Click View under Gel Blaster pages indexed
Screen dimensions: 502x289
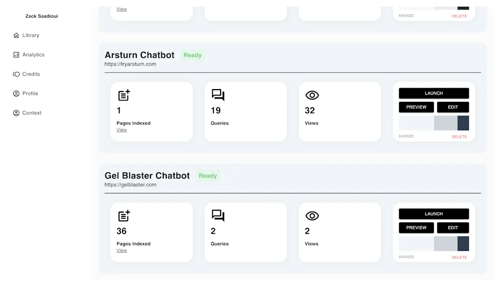click(x=121, y=250)
